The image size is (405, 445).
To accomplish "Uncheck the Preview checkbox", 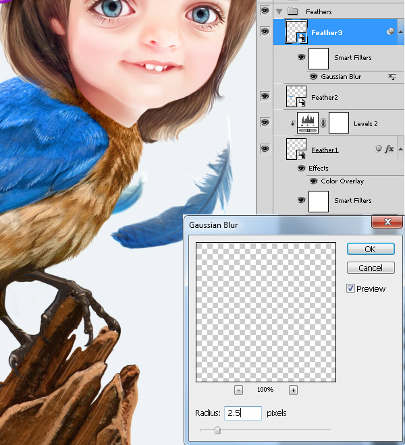I will click(350, 289).
